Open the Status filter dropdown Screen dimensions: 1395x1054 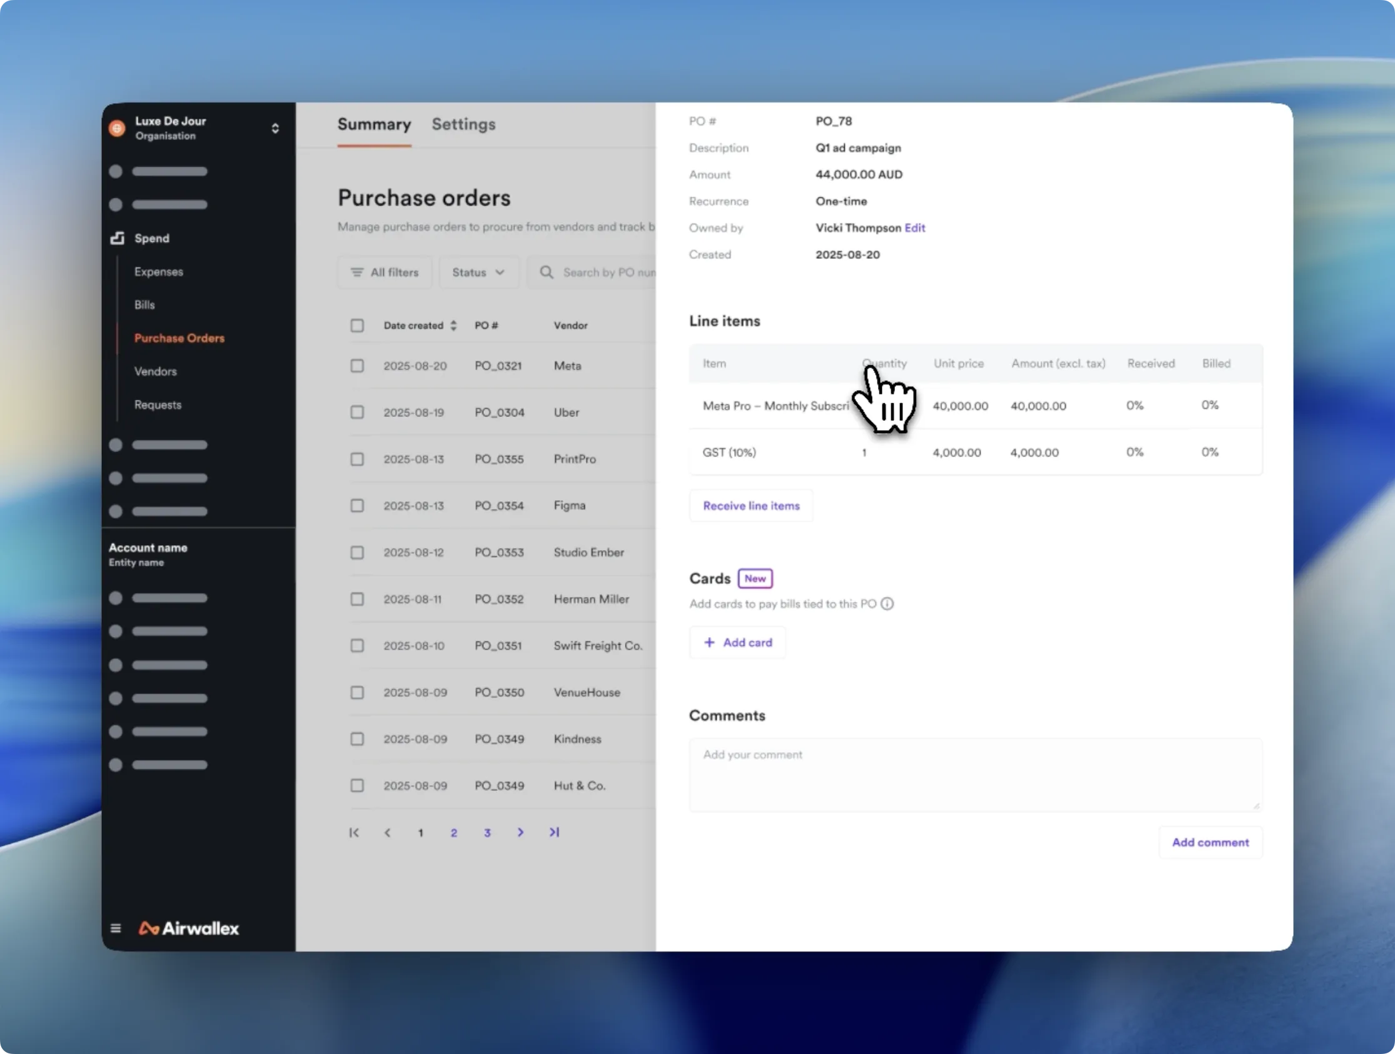point(478,272)
